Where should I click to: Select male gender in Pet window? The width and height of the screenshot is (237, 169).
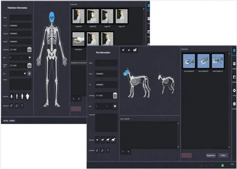click(x=97, y=150)
